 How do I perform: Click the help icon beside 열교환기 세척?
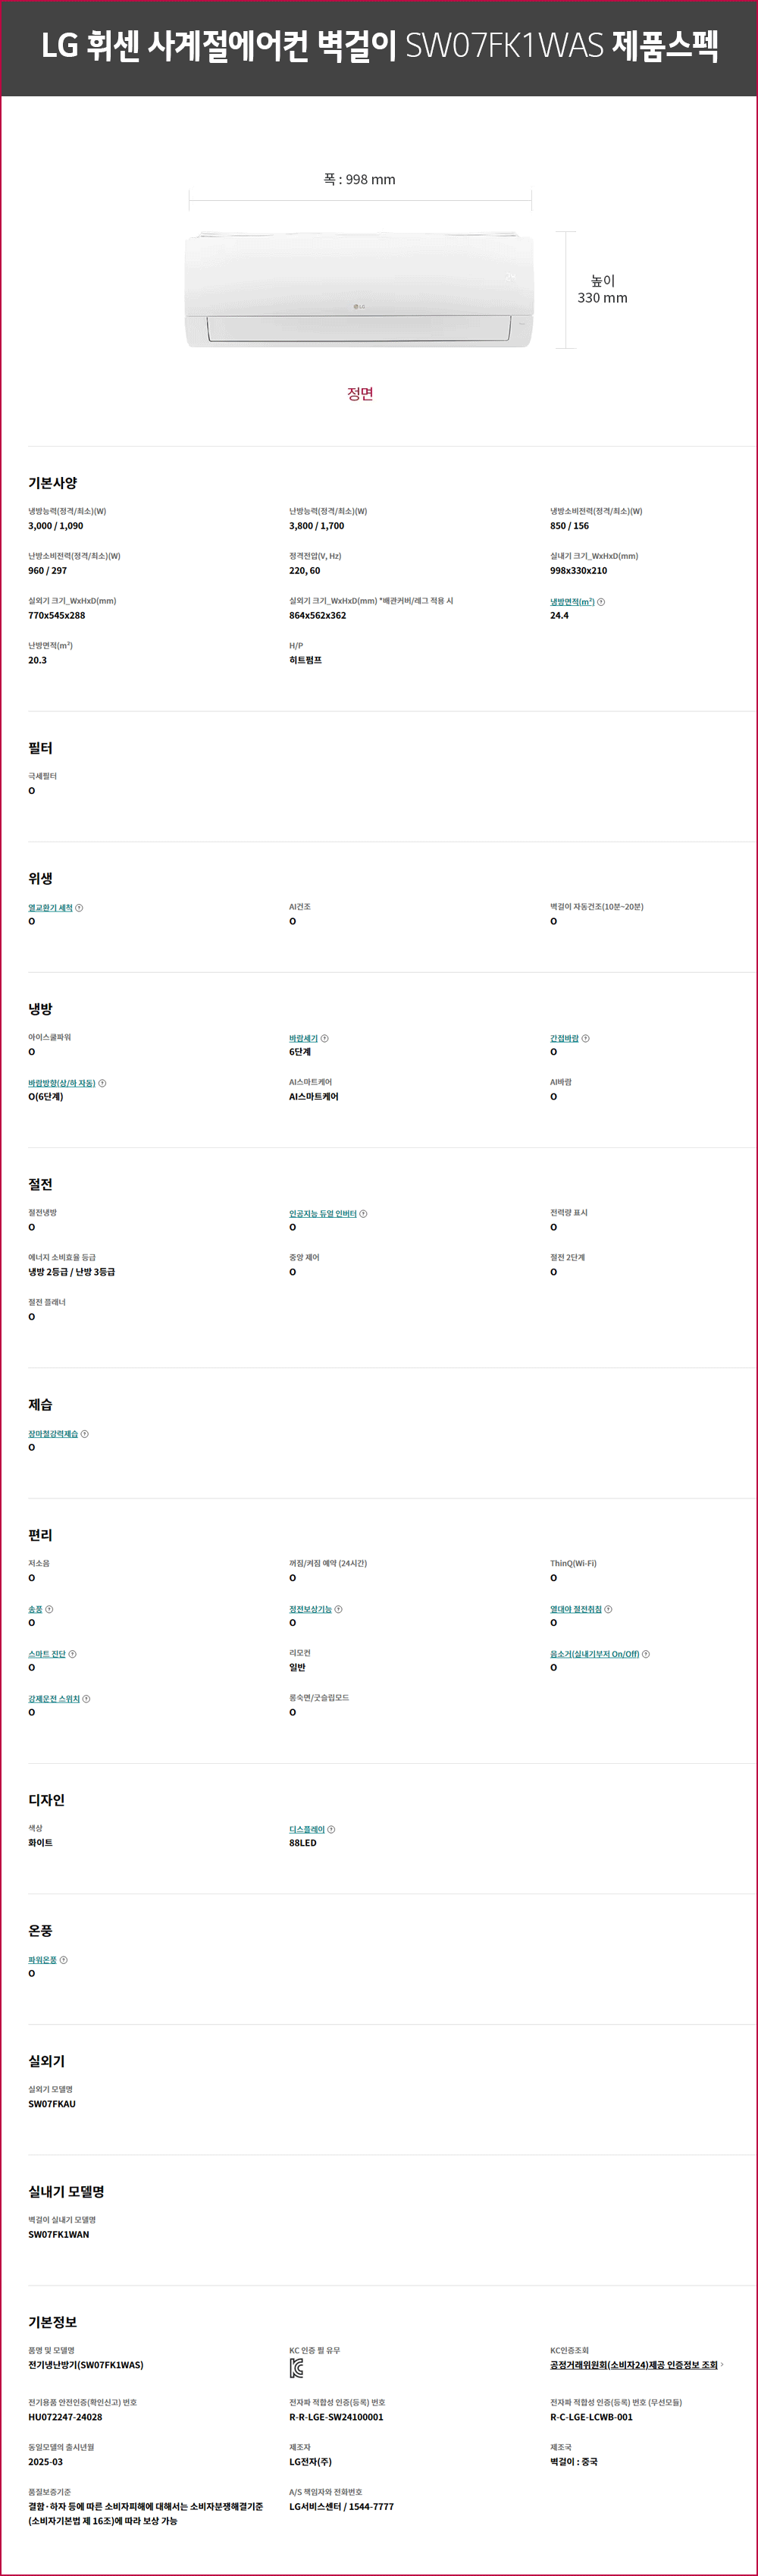pos(79,908)
